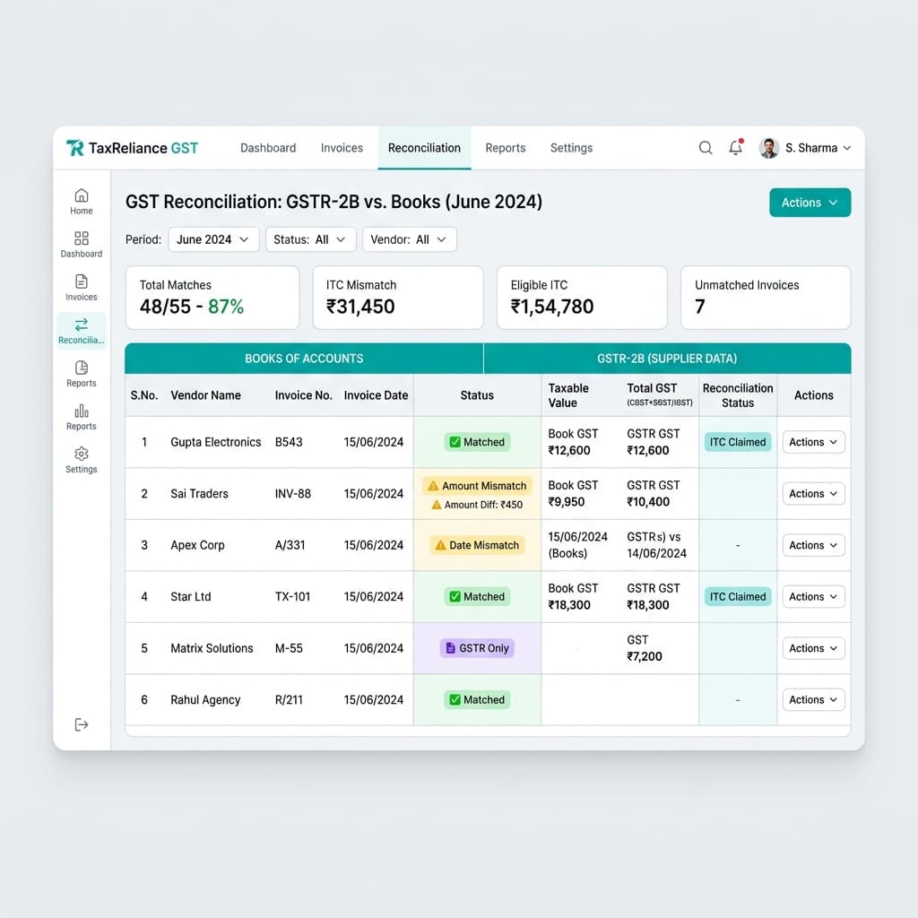Open the Status All filter dropdown

[x=310, y=239]
